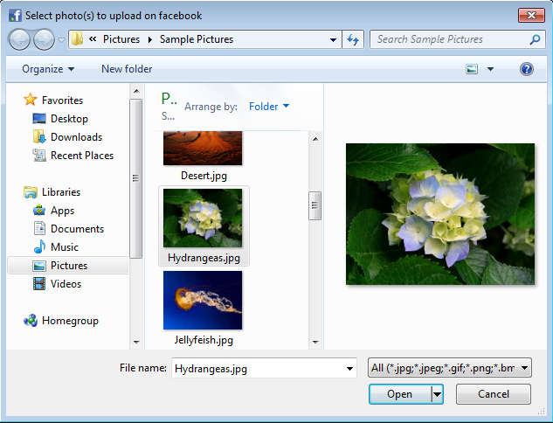Select the Jellyfish.jpg thumbnail
The height and width of the screenshot is (423, 553).
202,302
